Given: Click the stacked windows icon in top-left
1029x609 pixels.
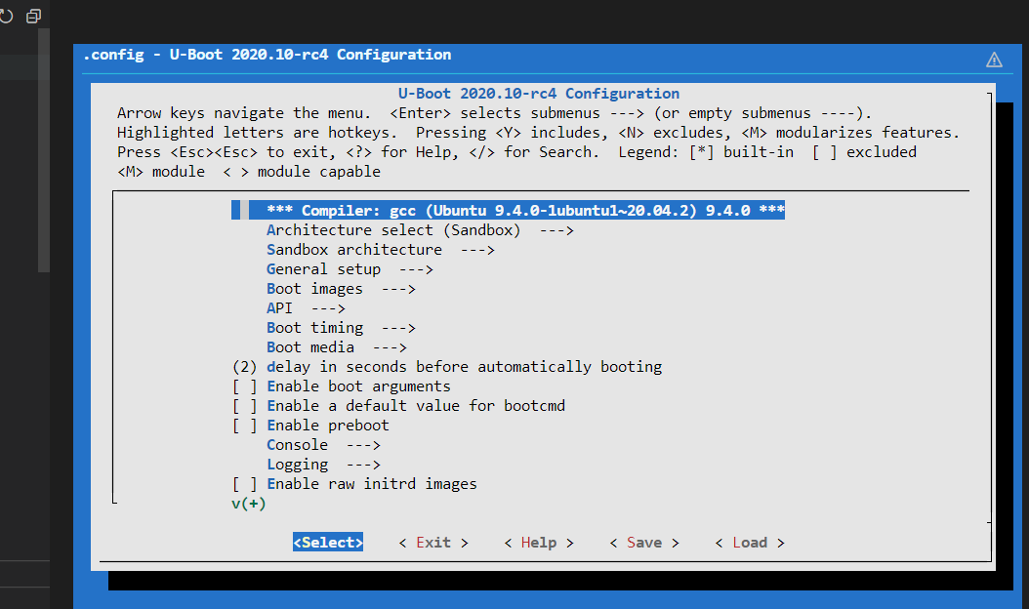Looking at the screenshot, I should point(33,16).
